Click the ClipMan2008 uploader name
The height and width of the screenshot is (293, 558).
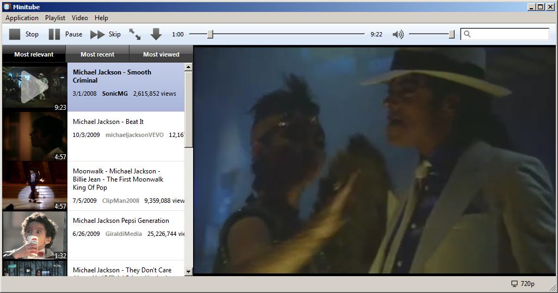pos(121,201)
